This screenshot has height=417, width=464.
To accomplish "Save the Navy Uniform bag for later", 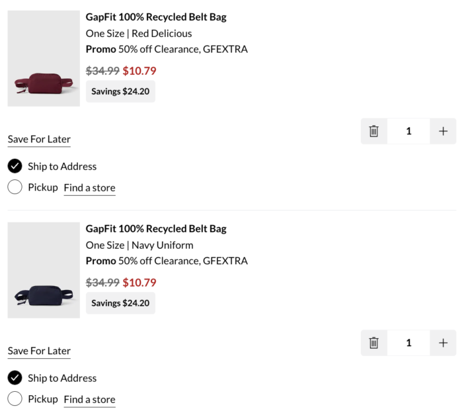I will [39, 351].
